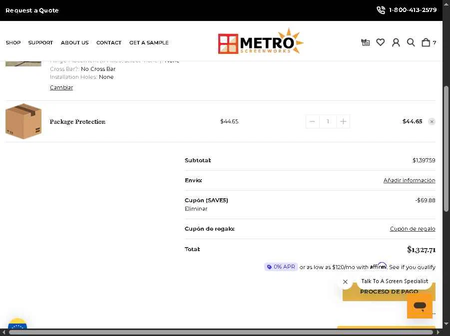Open the search magnifier icon
The height and width of the screenshot is (336, 450).
point(411,42)
